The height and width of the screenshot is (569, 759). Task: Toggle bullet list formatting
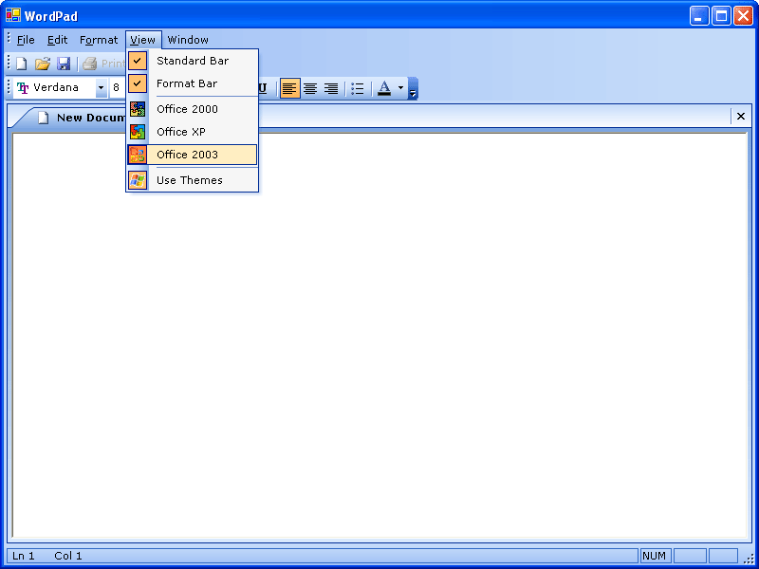[358, 88]
